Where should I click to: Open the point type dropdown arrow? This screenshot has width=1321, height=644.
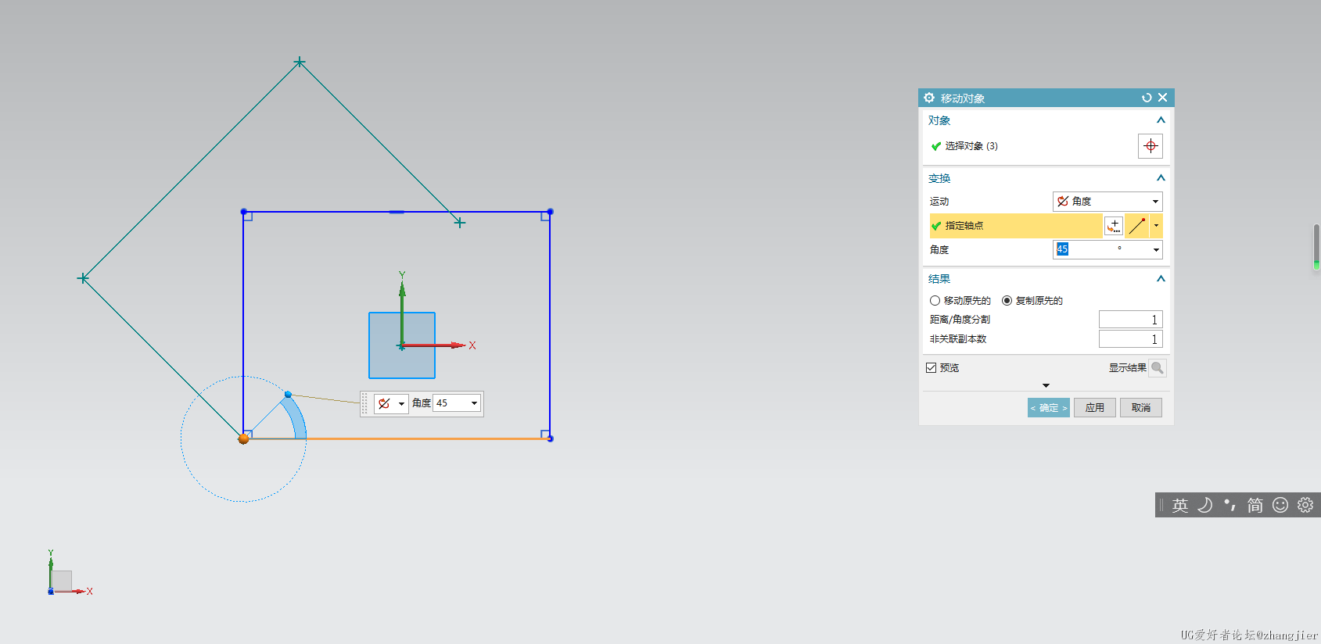pos(1156,226)
